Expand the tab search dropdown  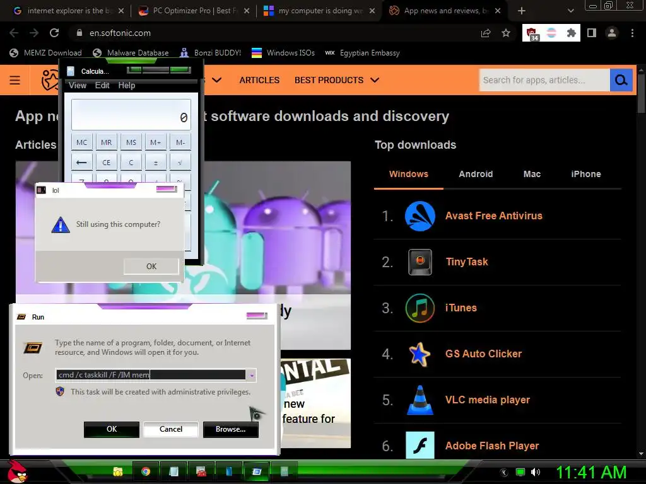click(570, 11)
